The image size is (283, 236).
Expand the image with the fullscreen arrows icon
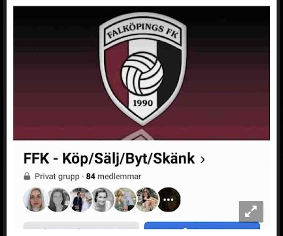tap(251, 212)
